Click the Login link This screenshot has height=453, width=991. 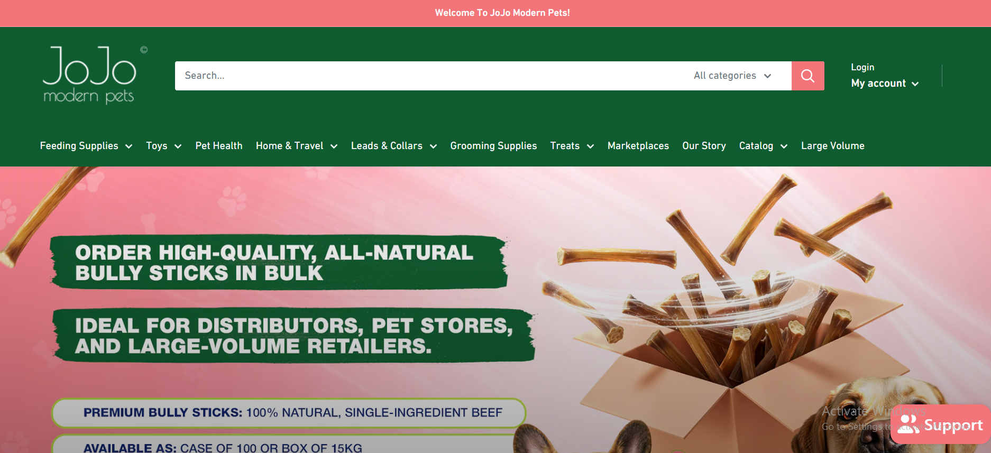862,67
